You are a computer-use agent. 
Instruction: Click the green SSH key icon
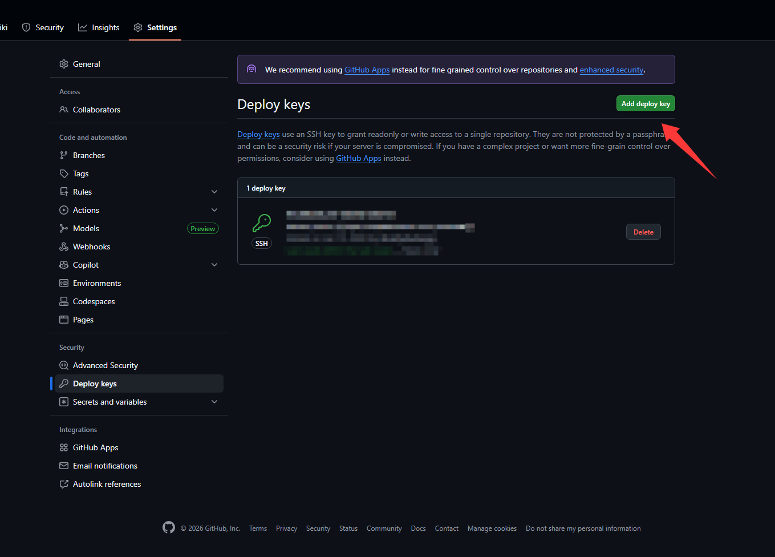(x=261, y=223)
